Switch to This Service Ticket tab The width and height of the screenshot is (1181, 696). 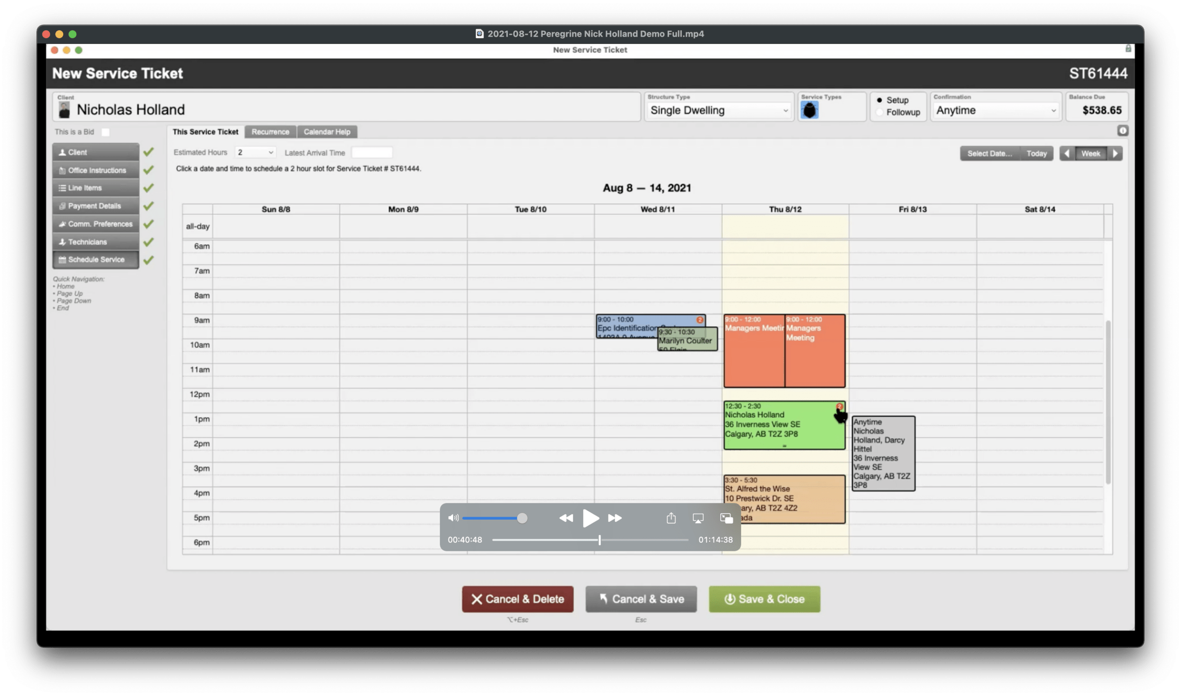206,132
